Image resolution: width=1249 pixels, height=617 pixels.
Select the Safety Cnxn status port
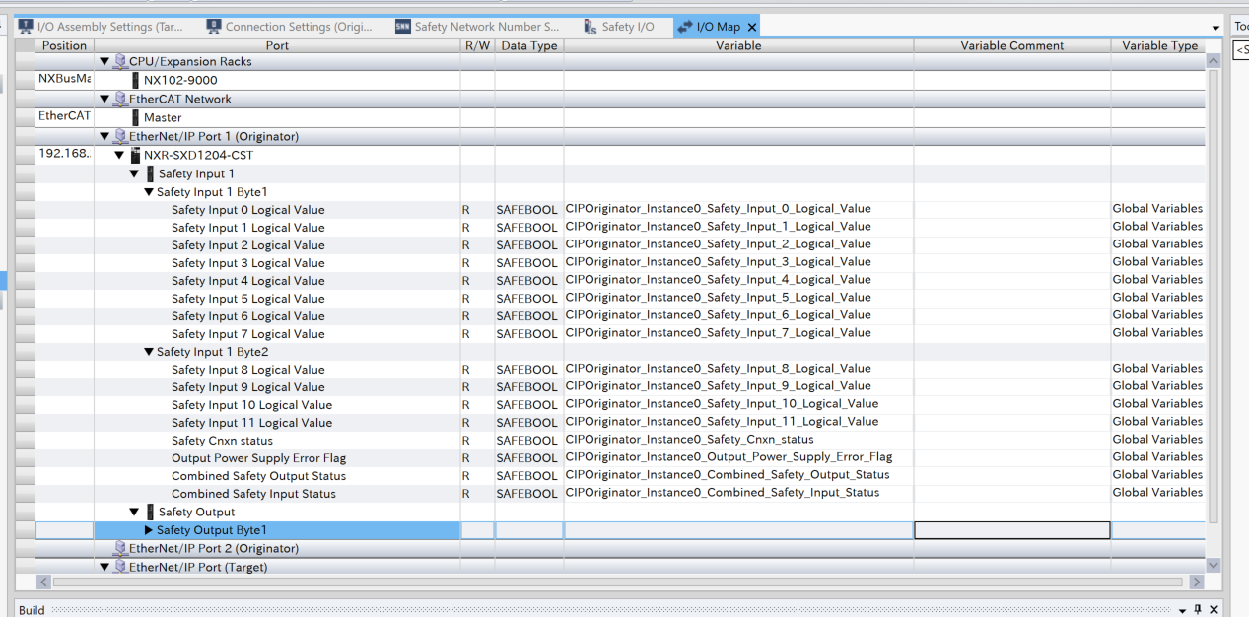[x=222, y=441]
